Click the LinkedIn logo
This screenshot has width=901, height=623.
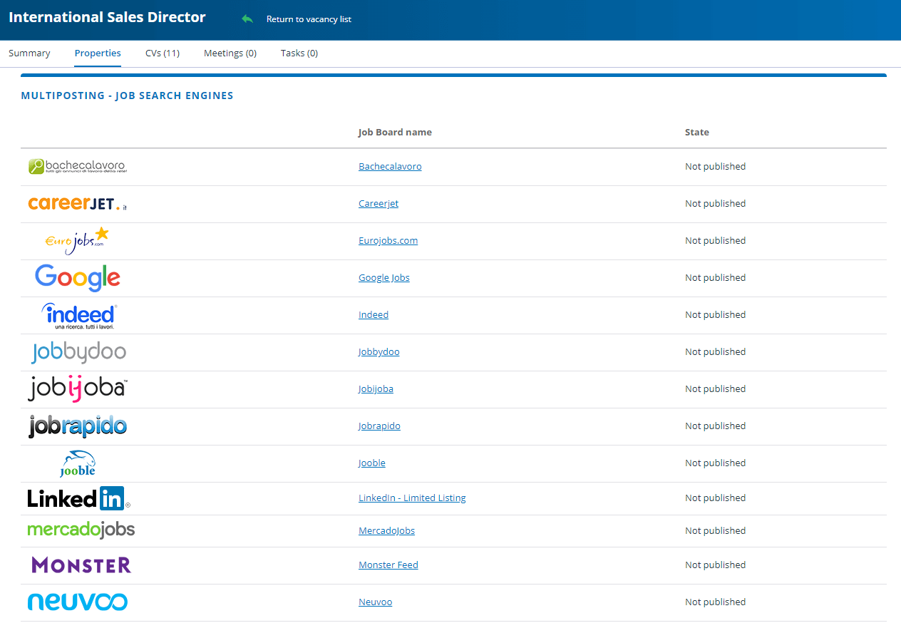77,498
